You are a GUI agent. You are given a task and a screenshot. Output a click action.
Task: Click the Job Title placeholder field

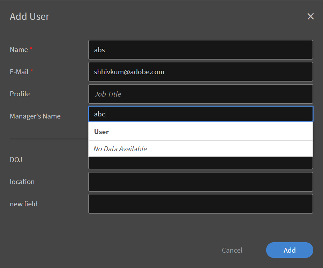(201, 94)
